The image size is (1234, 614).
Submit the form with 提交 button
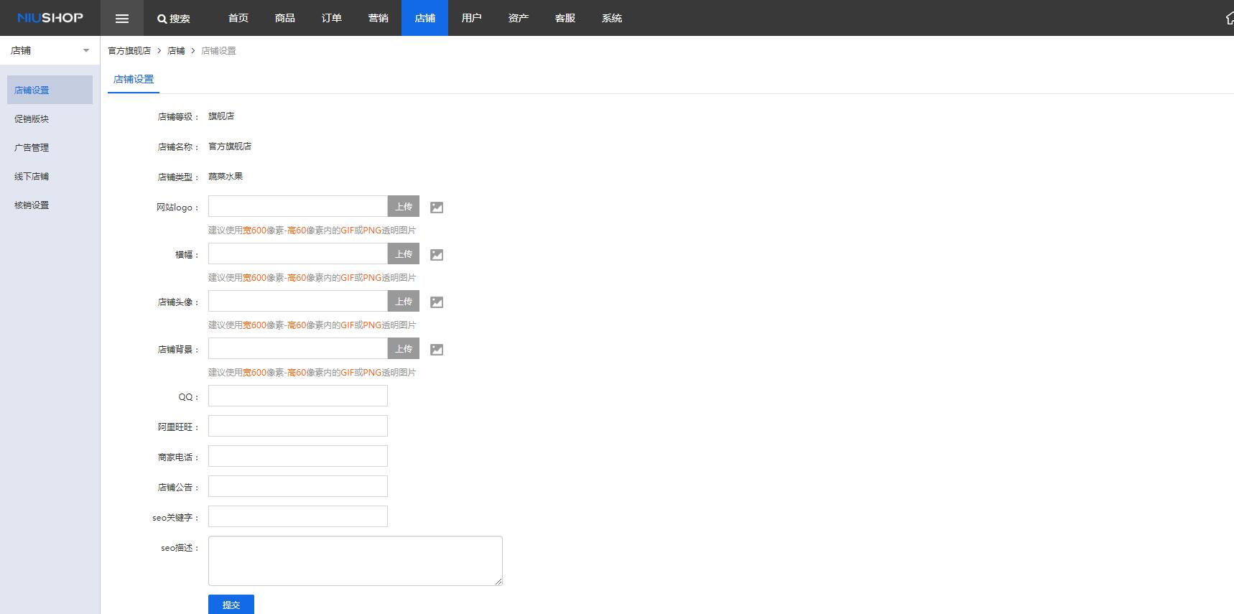coord(231,605)
